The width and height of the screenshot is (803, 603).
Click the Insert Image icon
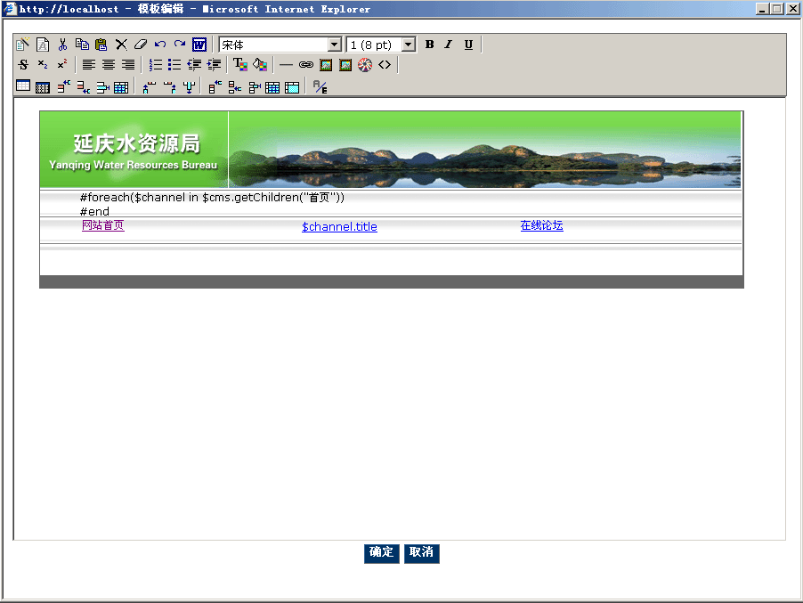pos(324,64)
